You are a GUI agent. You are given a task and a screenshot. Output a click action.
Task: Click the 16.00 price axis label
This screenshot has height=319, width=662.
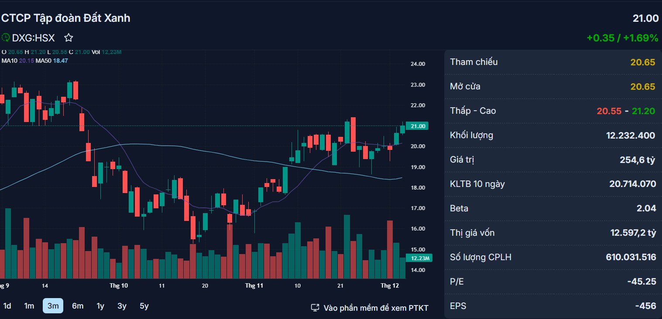(418, 229)
